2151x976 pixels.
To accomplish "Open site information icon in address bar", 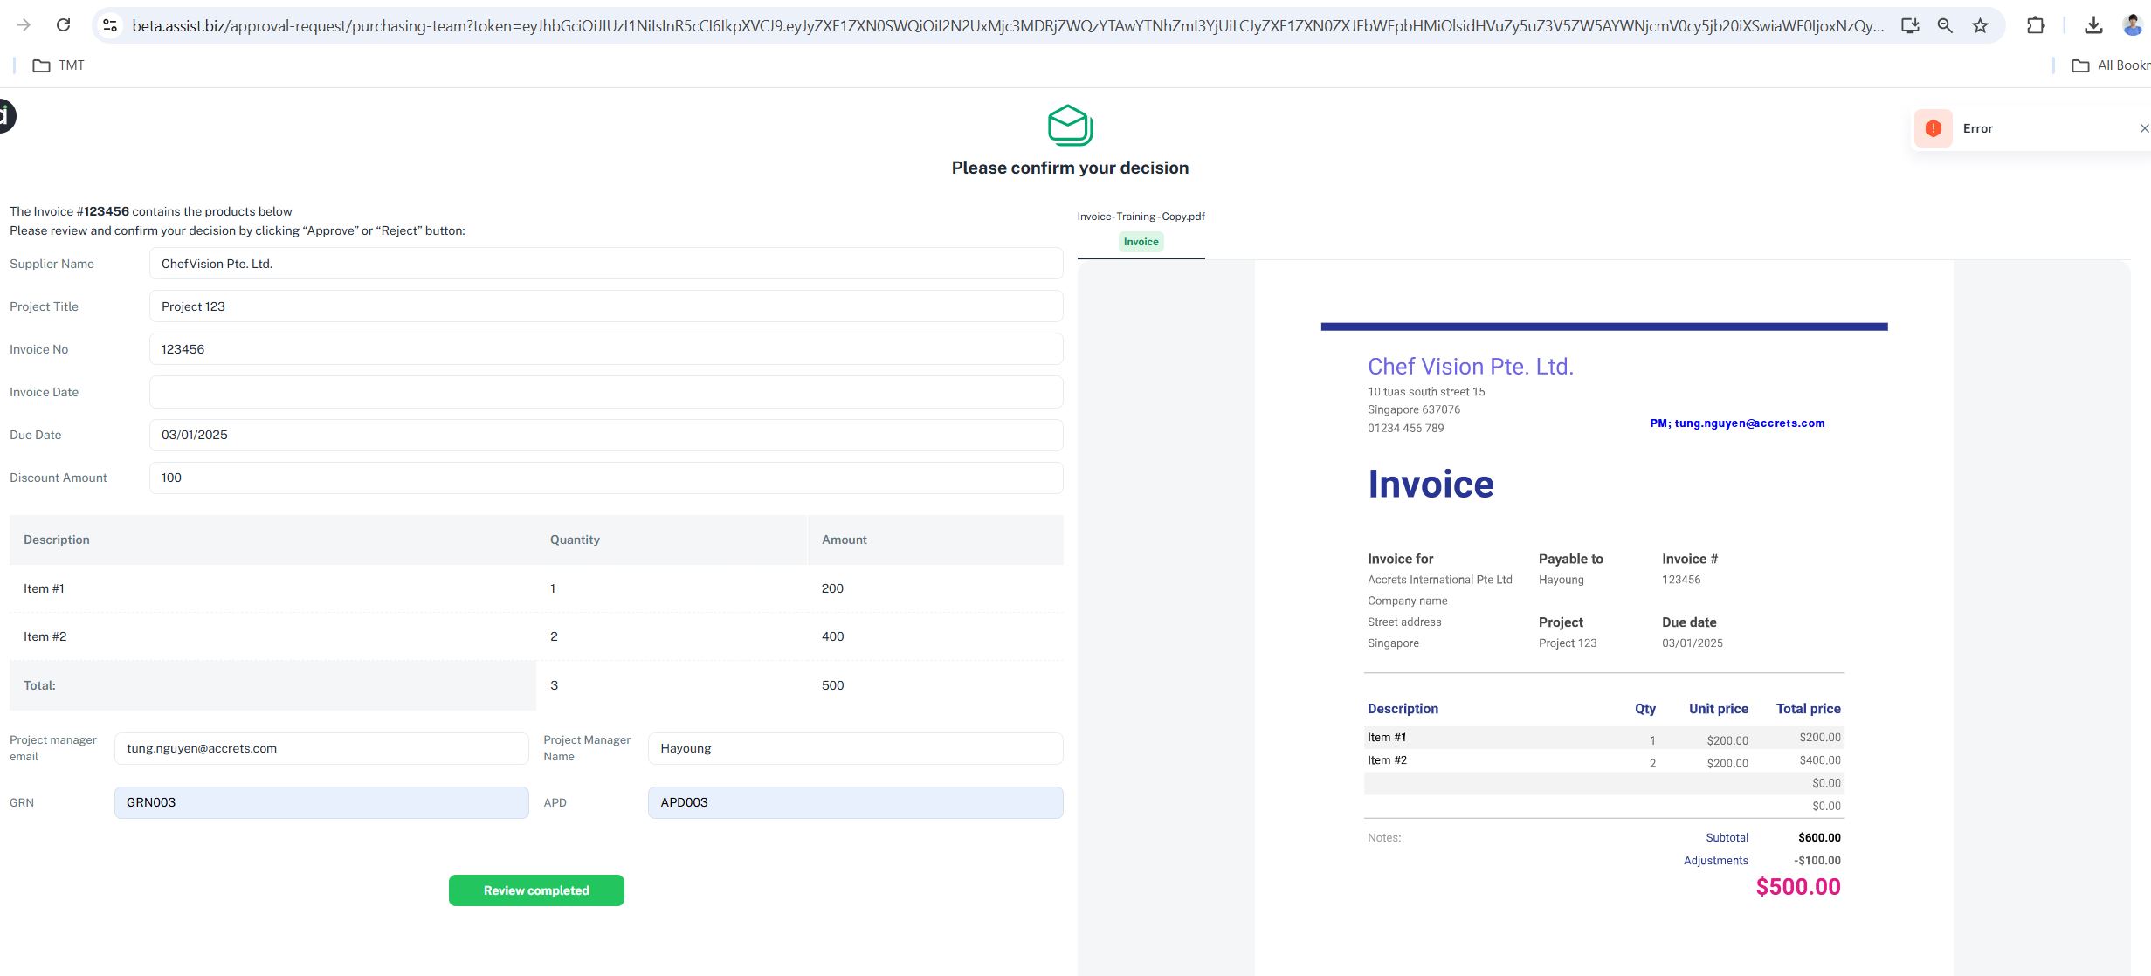I will coord(110,25).
